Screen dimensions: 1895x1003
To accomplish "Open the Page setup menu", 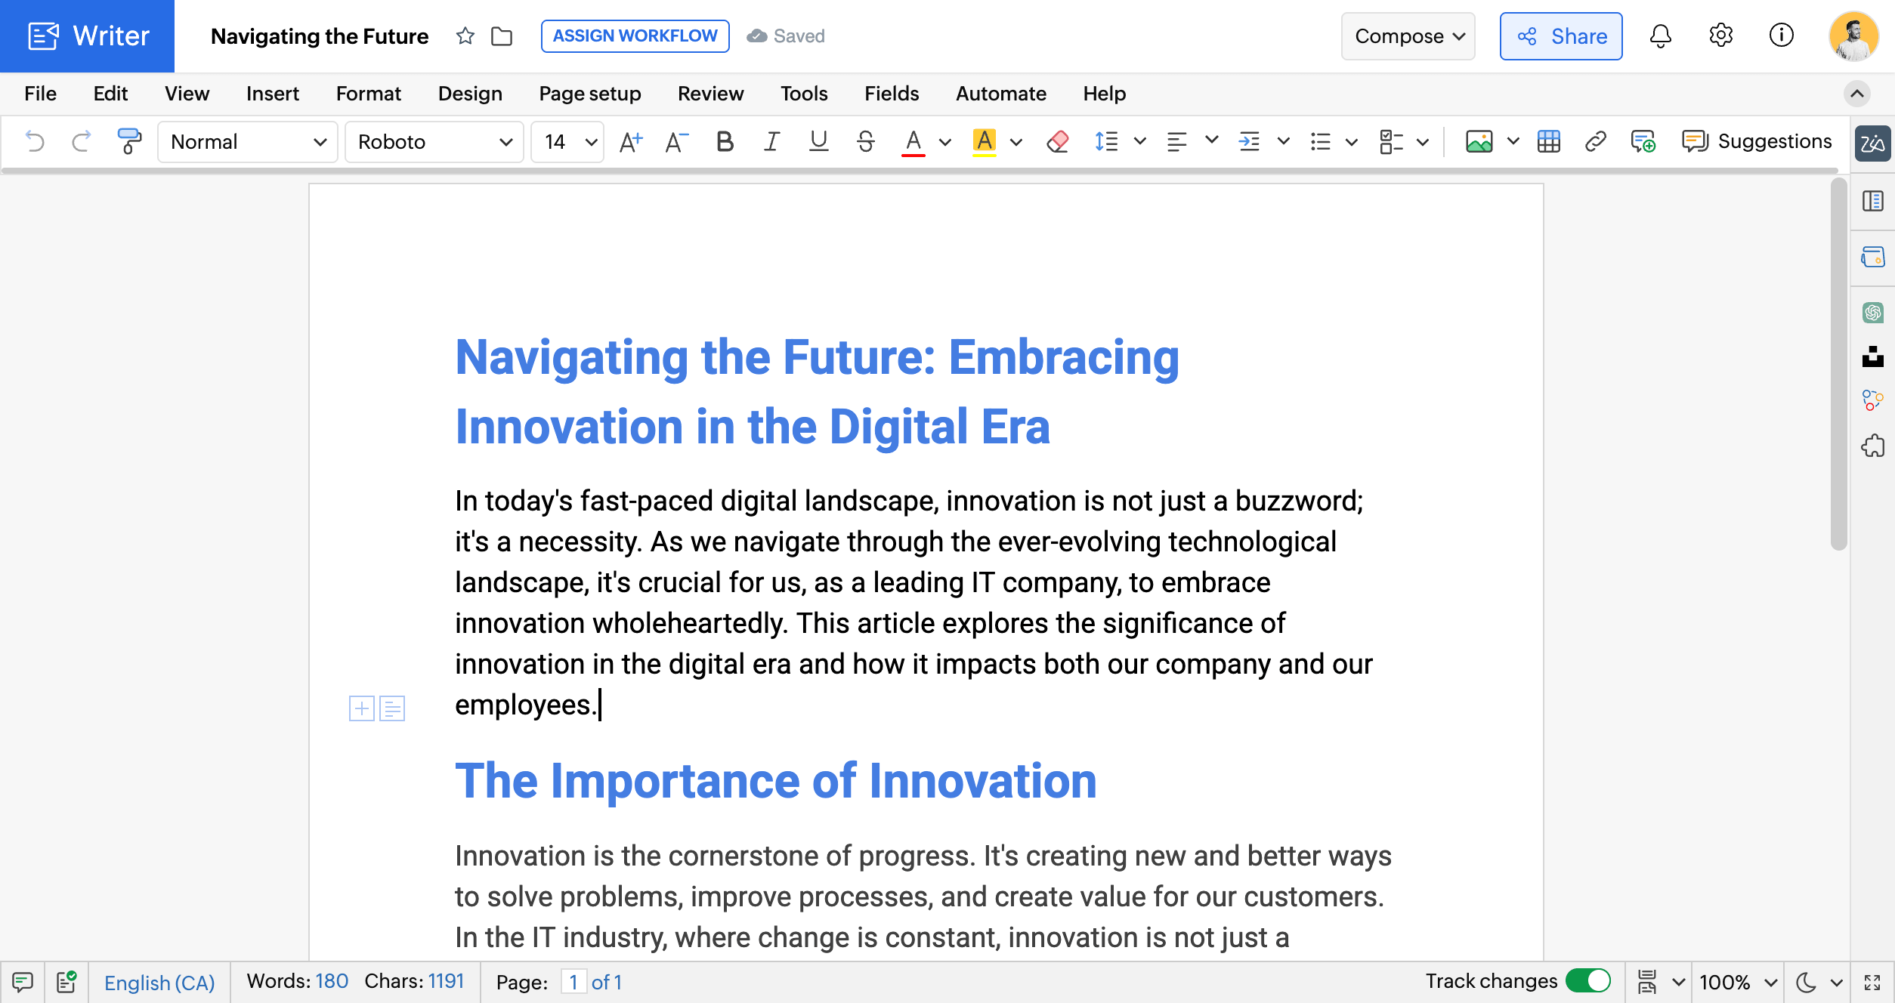I will coord(589,94).
